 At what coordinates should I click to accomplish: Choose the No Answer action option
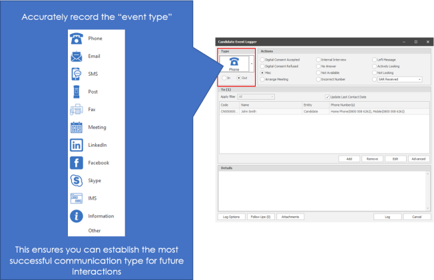(x=319, y=67)
